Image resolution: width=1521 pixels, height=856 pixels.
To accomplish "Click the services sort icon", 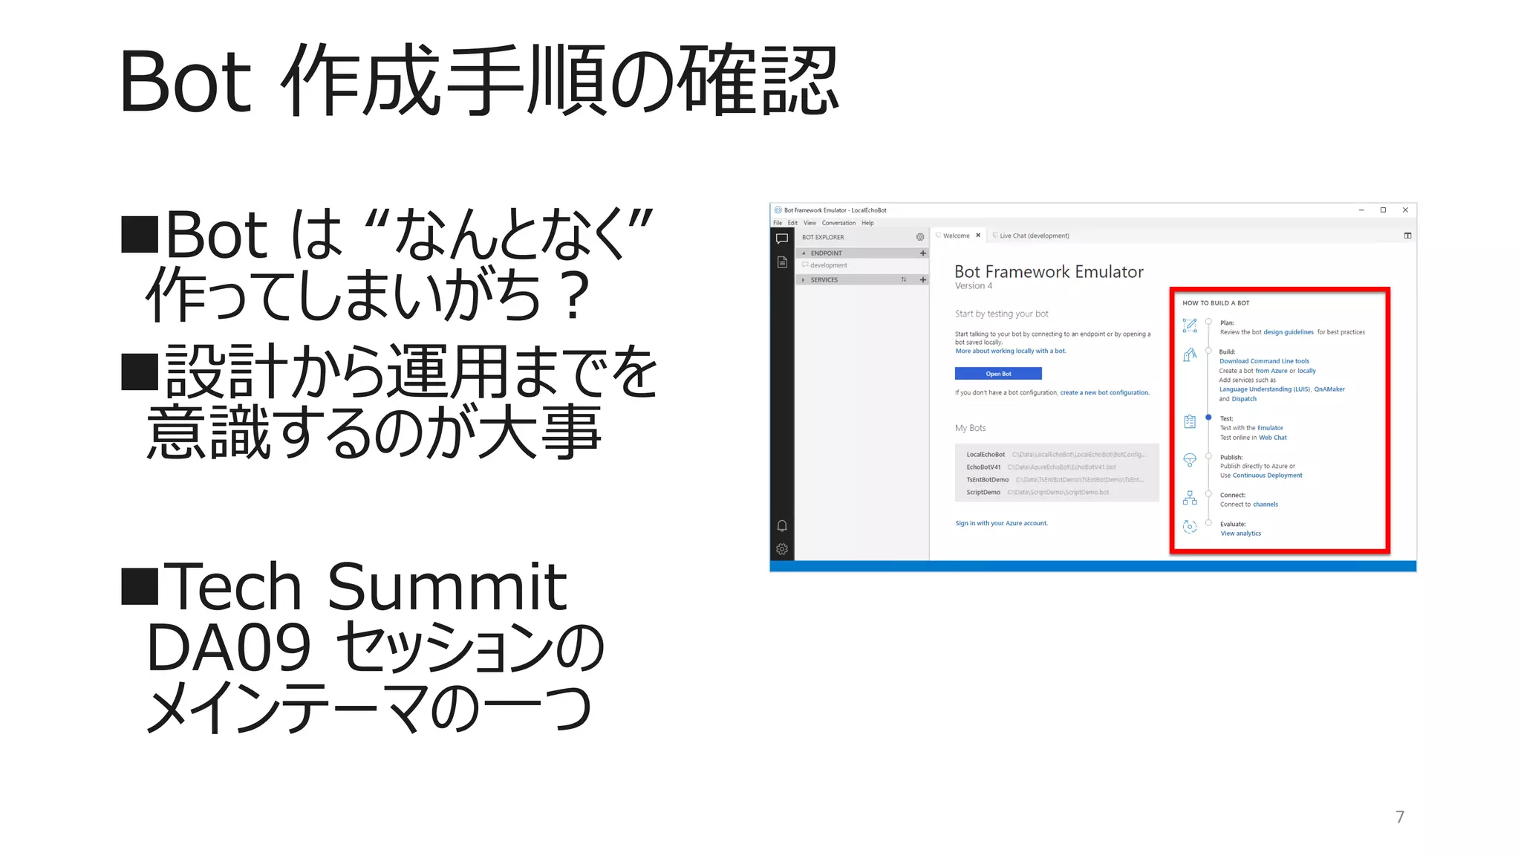I will 904,280.
